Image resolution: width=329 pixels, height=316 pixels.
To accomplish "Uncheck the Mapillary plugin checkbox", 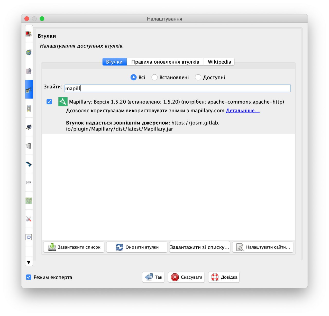I will [49, 102].
